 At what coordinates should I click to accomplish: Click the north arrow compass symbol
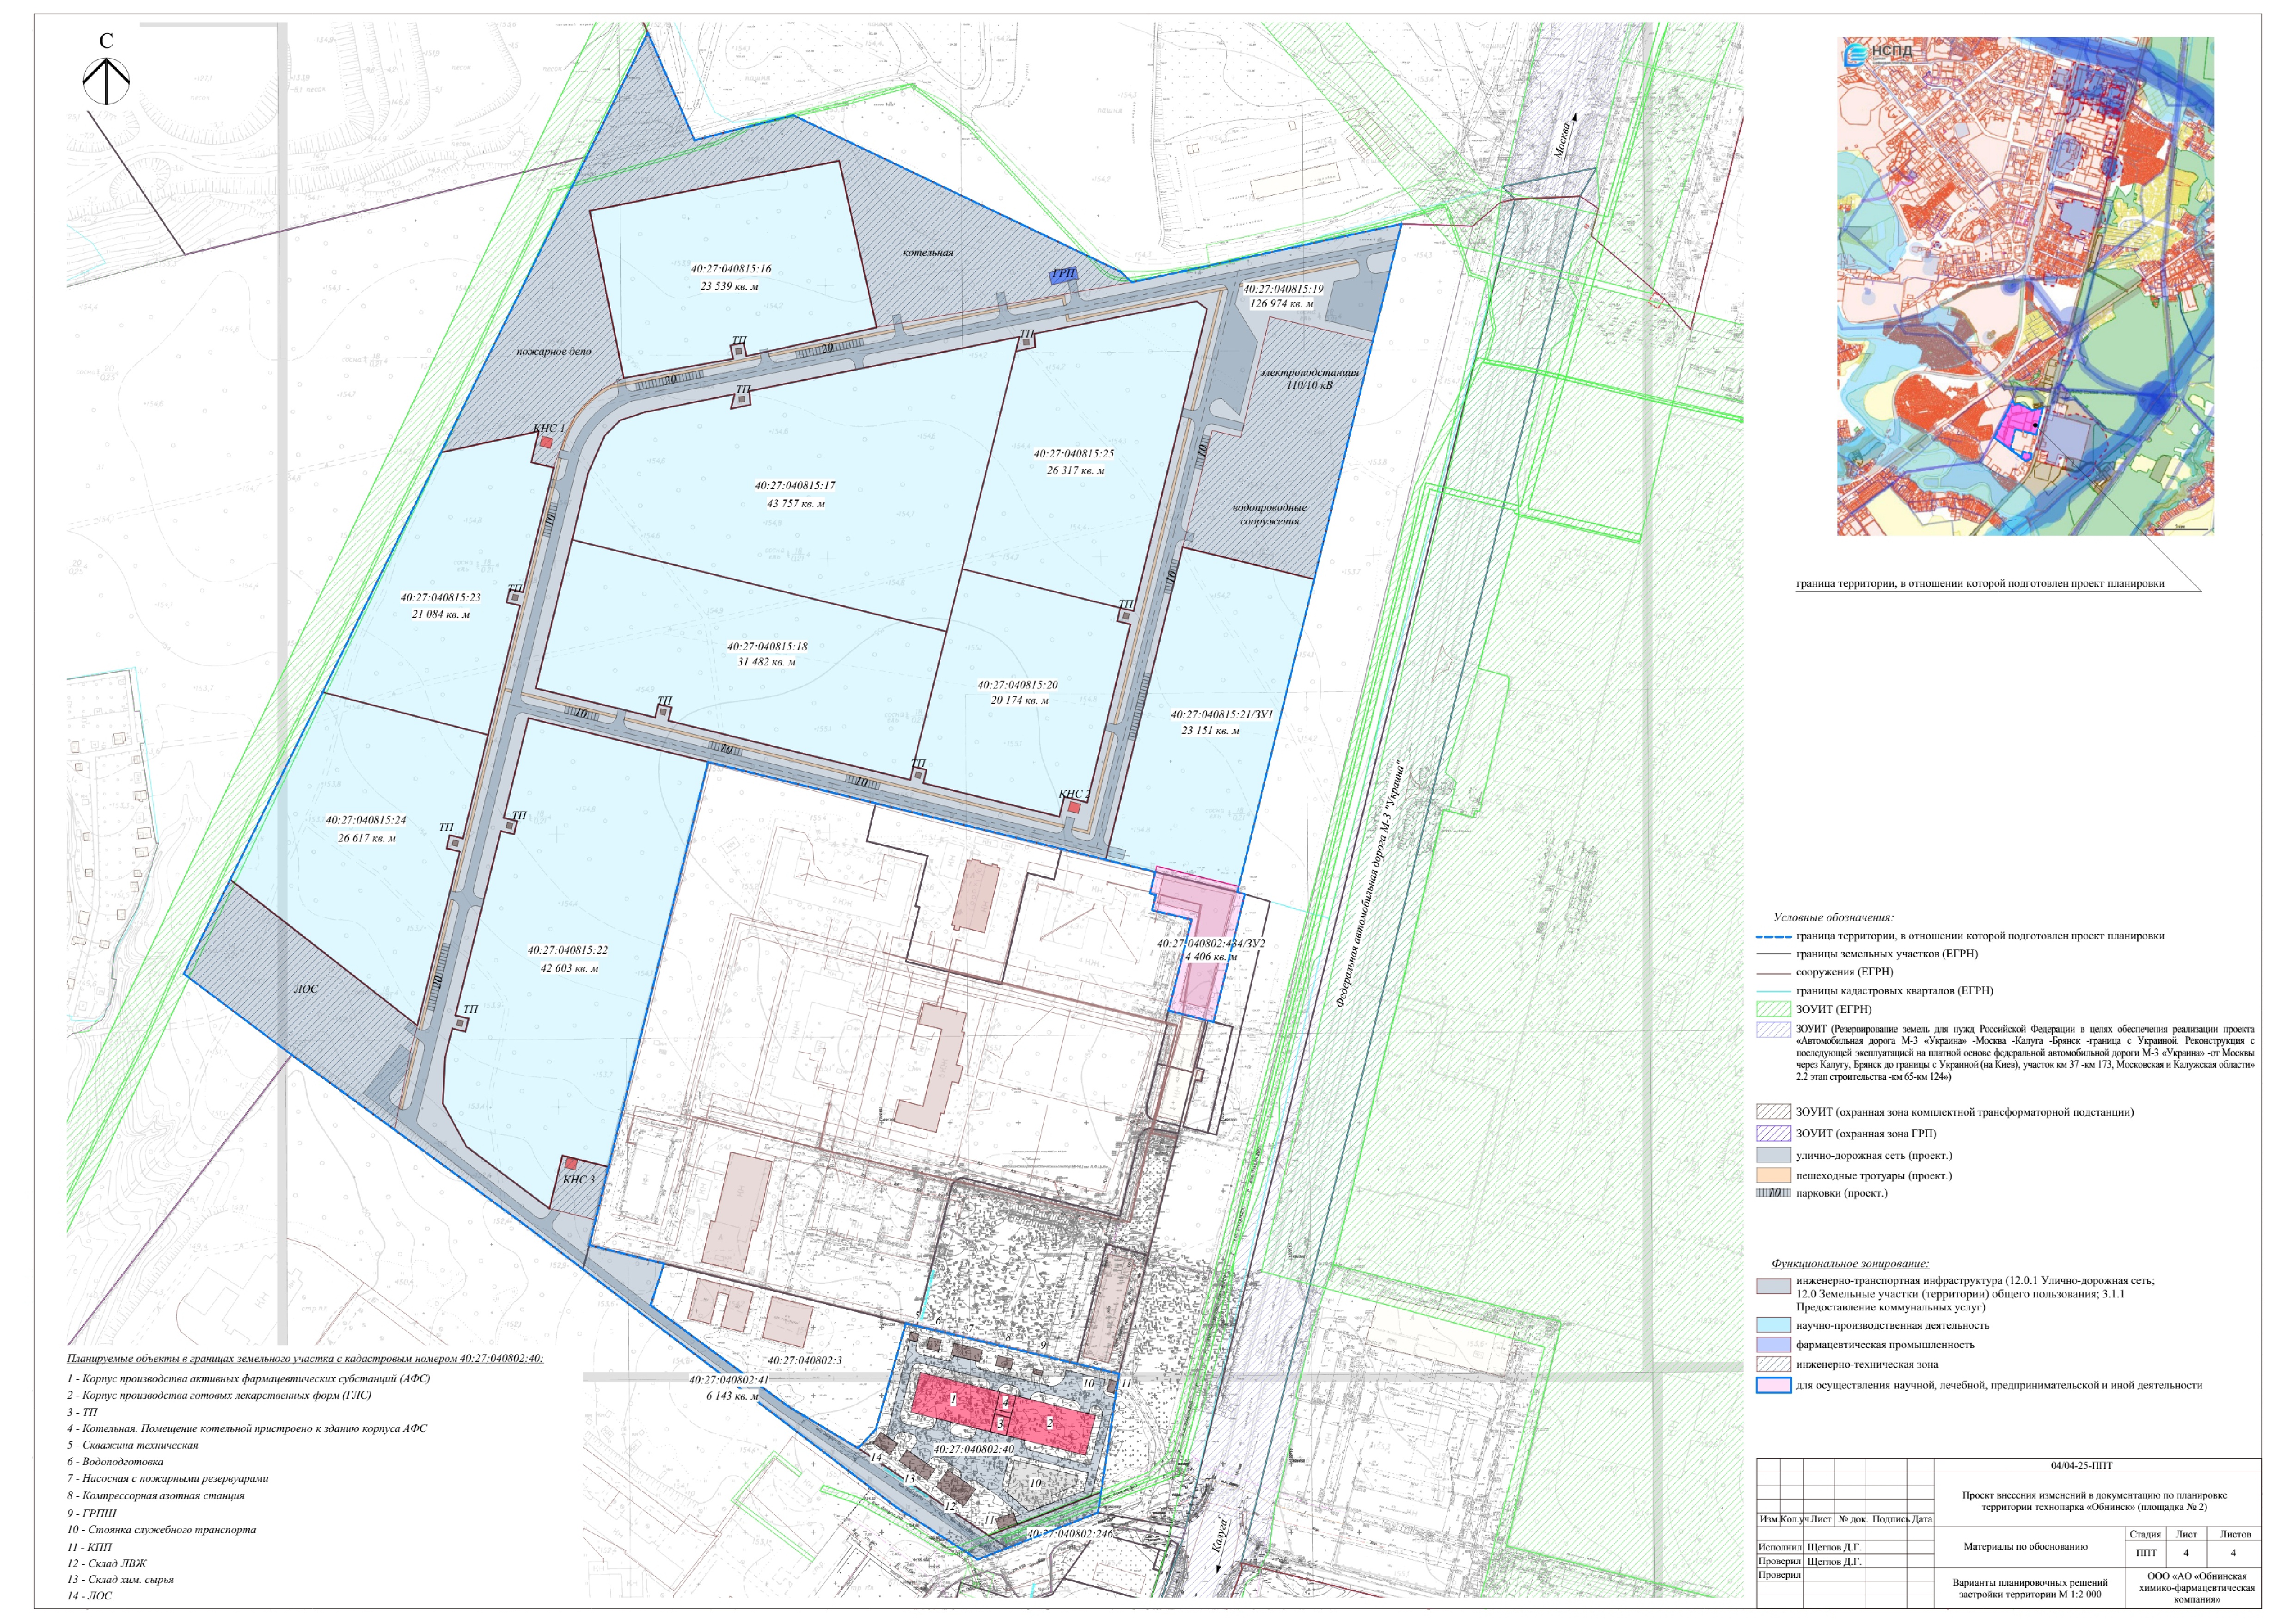106,81
